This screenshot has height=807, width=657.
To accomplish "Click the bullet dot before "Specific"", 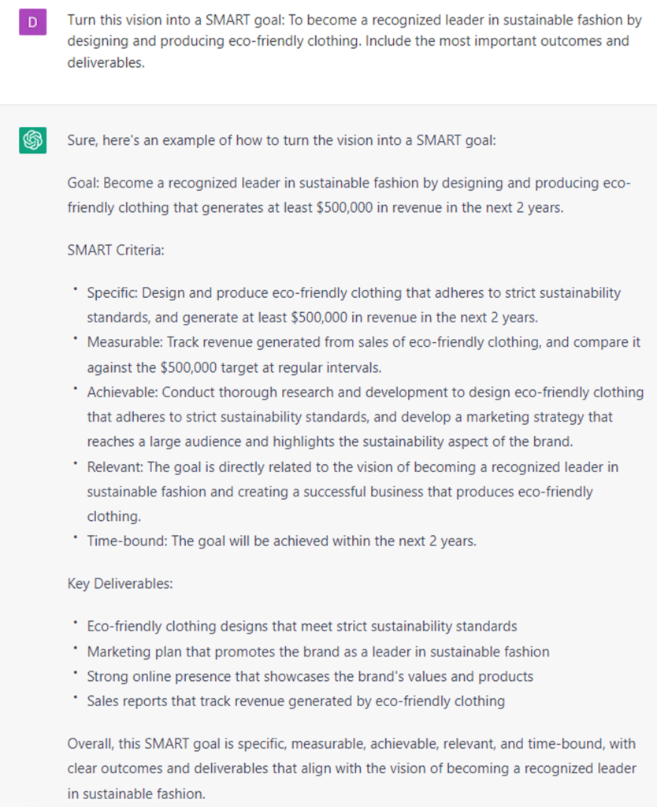I will click(x=74, y=292).
